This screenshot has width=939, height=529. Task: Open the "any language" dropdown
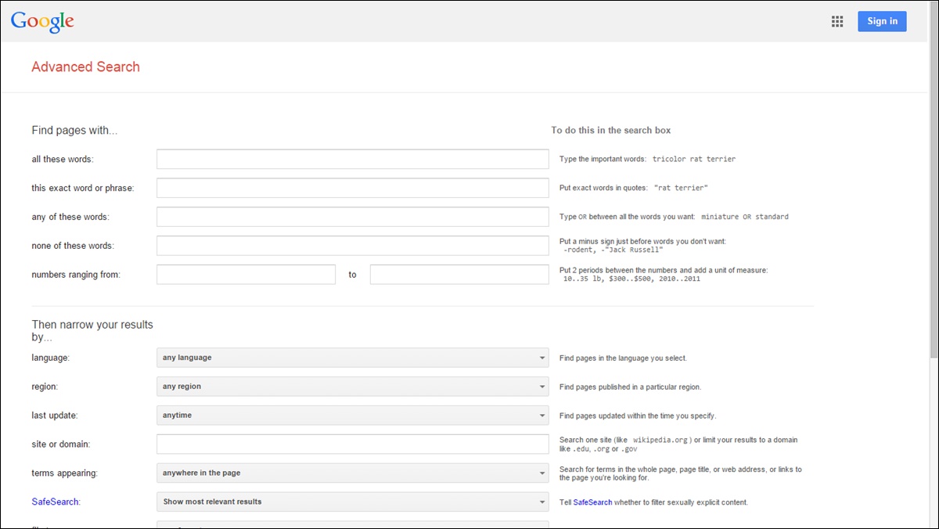352,358
